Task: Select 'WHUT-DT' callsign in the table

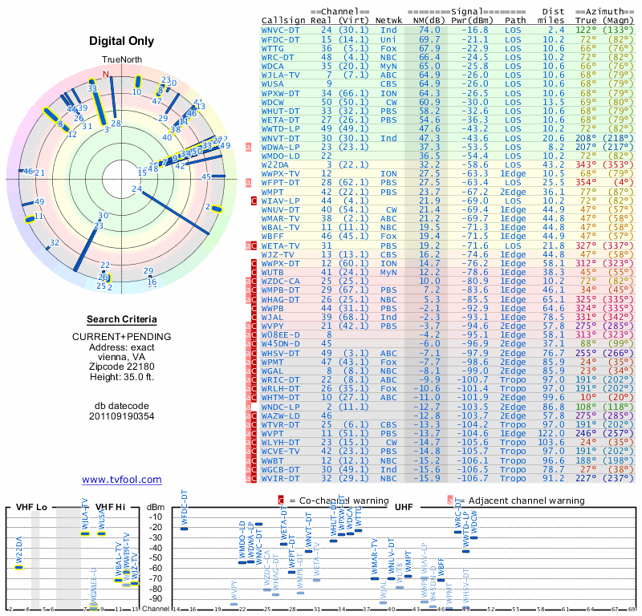Action: pos(280,111)
